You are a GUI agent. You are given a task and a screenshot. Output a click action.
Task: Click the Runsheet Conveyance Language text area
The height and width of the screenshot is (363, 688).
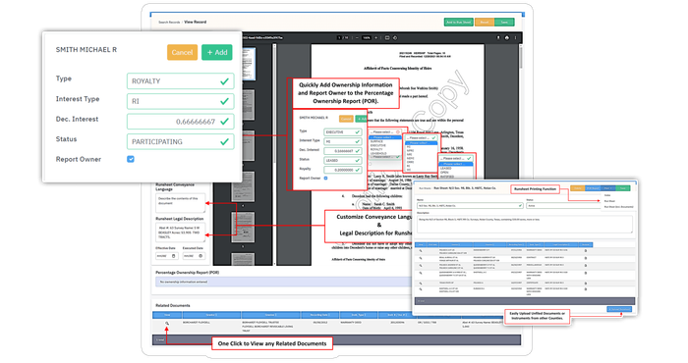click(x=180, y=203)
